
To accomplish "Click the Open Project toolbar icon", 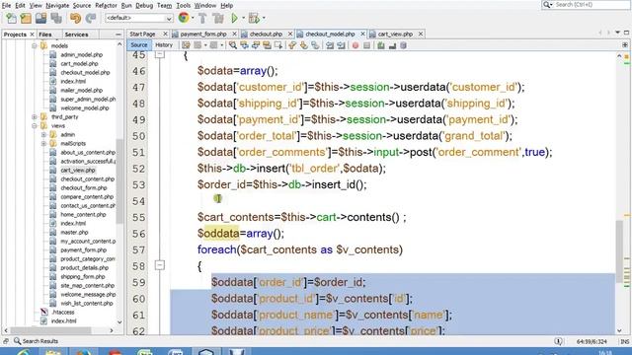I will pyautogui.click(x=40, y=18).
